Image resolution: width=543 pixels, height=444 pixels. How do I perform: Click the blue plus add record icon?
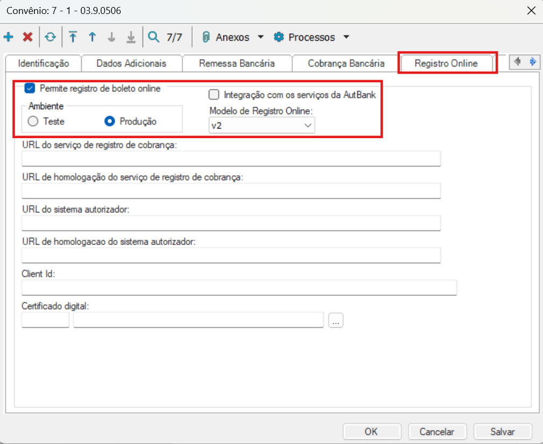pos(9,37)
